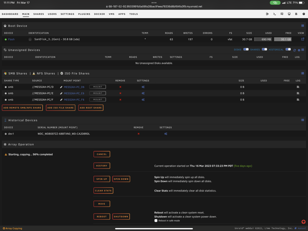Collapse the SMB Shares section list icon
The image size is (308, 231).
tap(302, 73)
